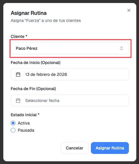
Task: Select the Activa radio button
Action: [13, 123]
